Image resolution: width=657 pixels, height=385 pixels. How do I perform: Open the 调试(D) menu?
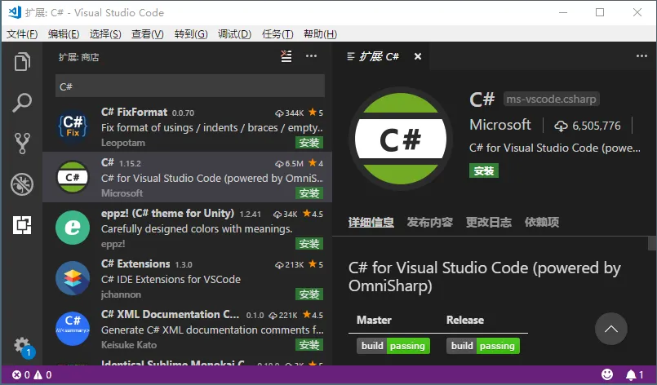click(x=235, y=34)
